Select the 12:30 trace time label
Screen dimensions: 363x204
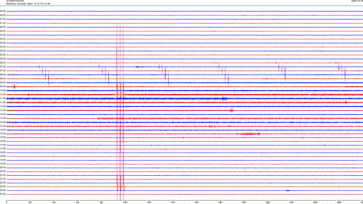coord(3,110)
